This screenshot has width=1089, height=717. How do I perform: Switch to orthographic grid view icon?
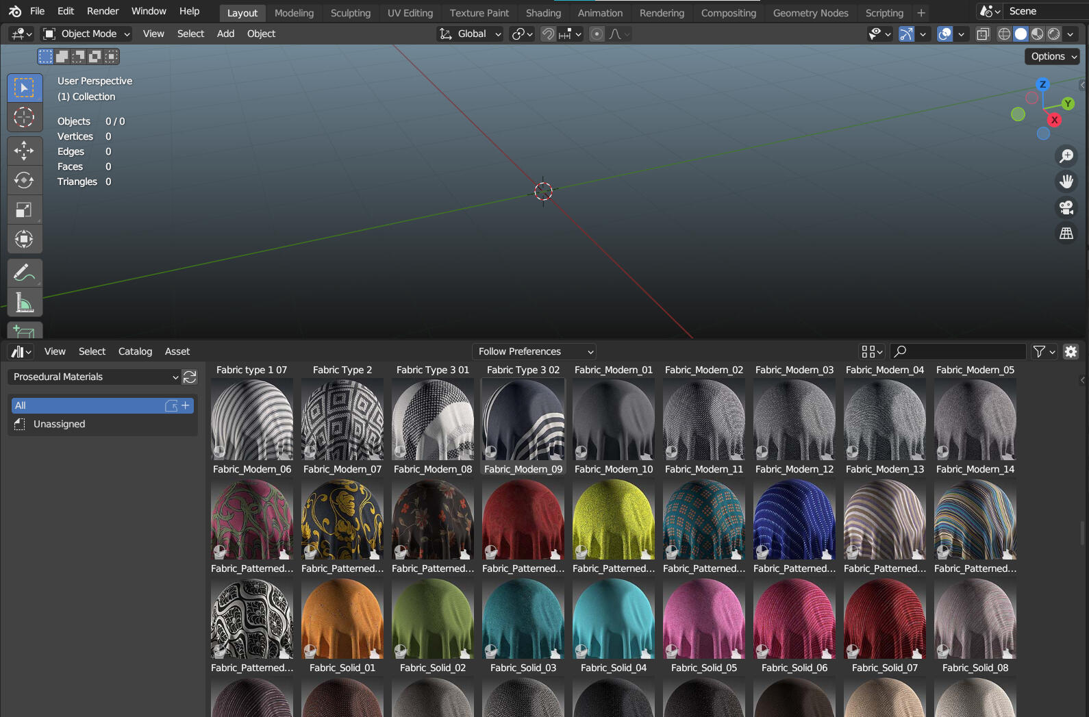1066,234
